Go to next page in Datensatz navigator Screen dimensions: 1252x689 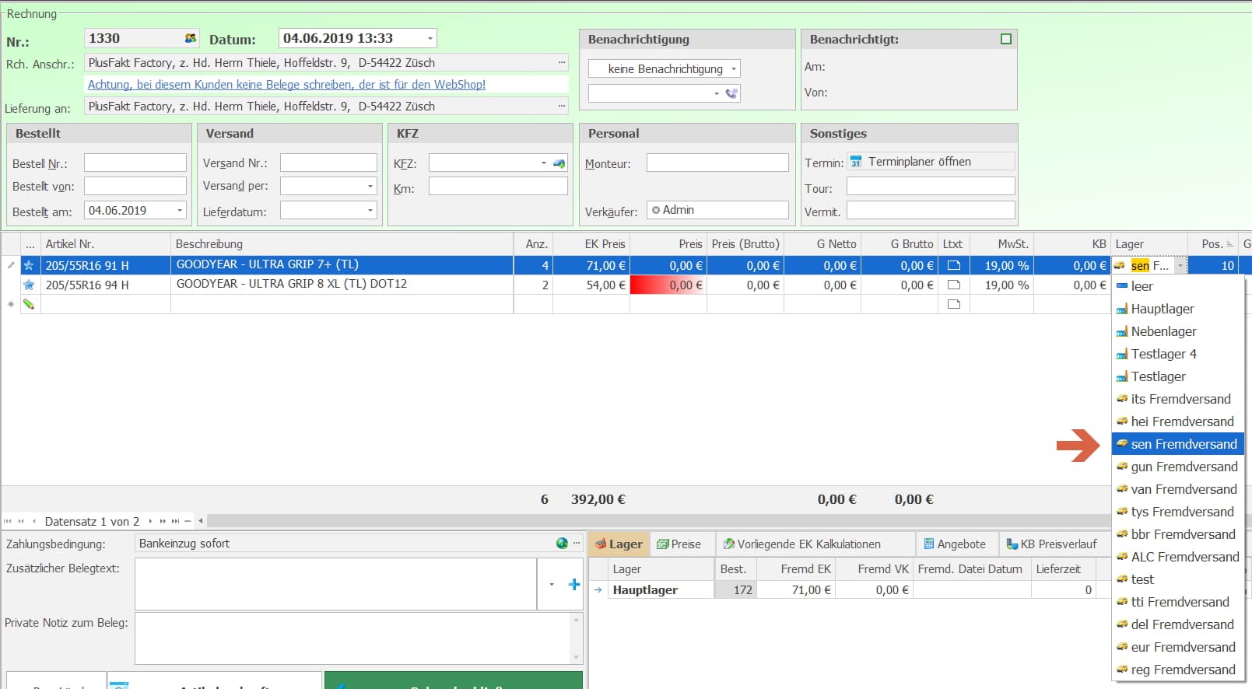coord(163,521)
